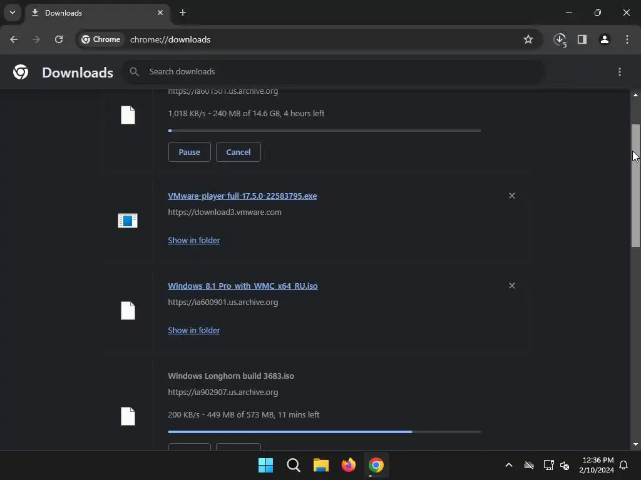Screen dimensions: 641x480
Task: Click the Longhorn download progress bar
Action: [324, 431]
